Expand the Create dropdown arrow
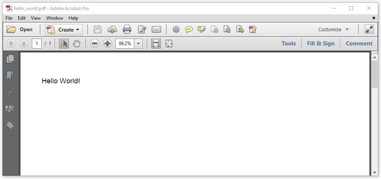The image size is (381, 179). click(78, 30)
